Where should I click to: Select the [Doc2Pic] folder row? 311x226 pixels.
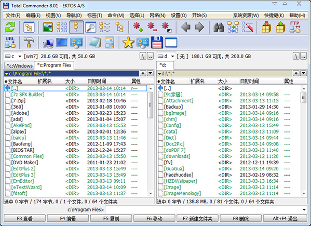228,144
